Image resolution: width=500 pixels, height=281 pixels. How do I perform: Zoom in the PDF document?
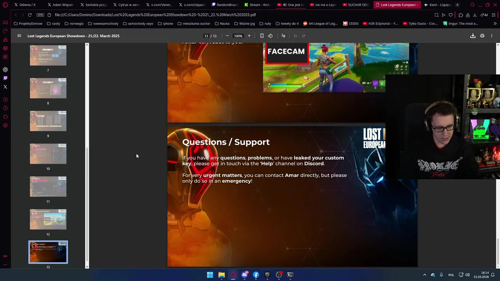click(249, 36)
